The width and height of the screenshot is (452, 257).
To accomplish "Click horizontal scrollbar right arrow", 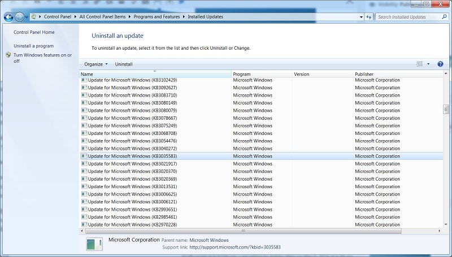I will pyautogui.click(x=440, y=231).
